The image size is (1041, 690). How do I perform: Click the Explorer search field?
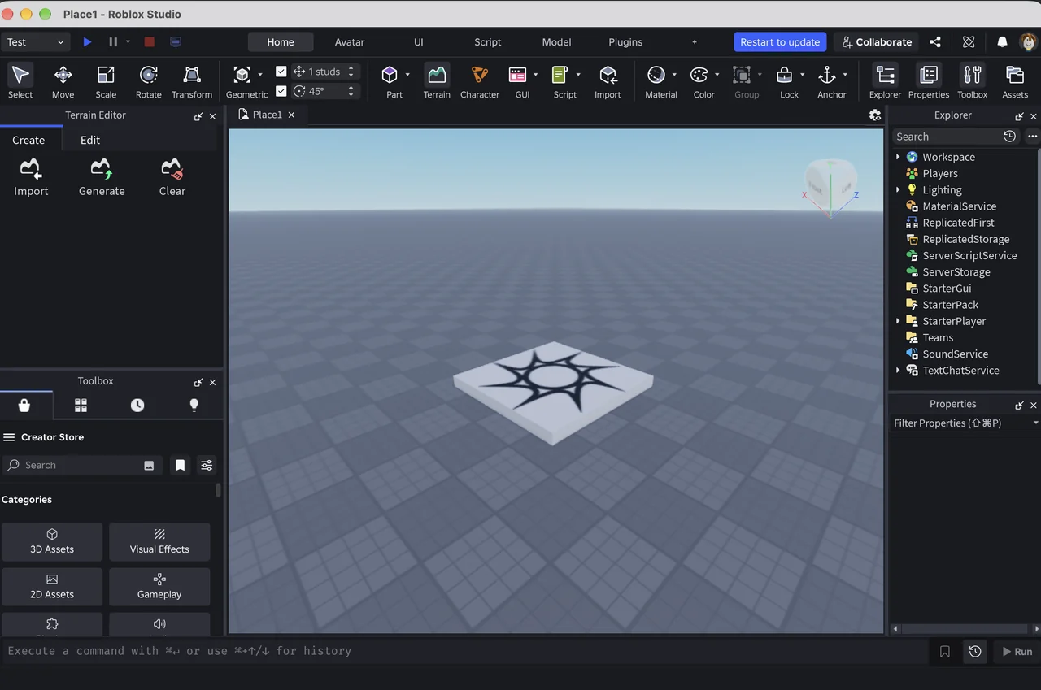947,137
